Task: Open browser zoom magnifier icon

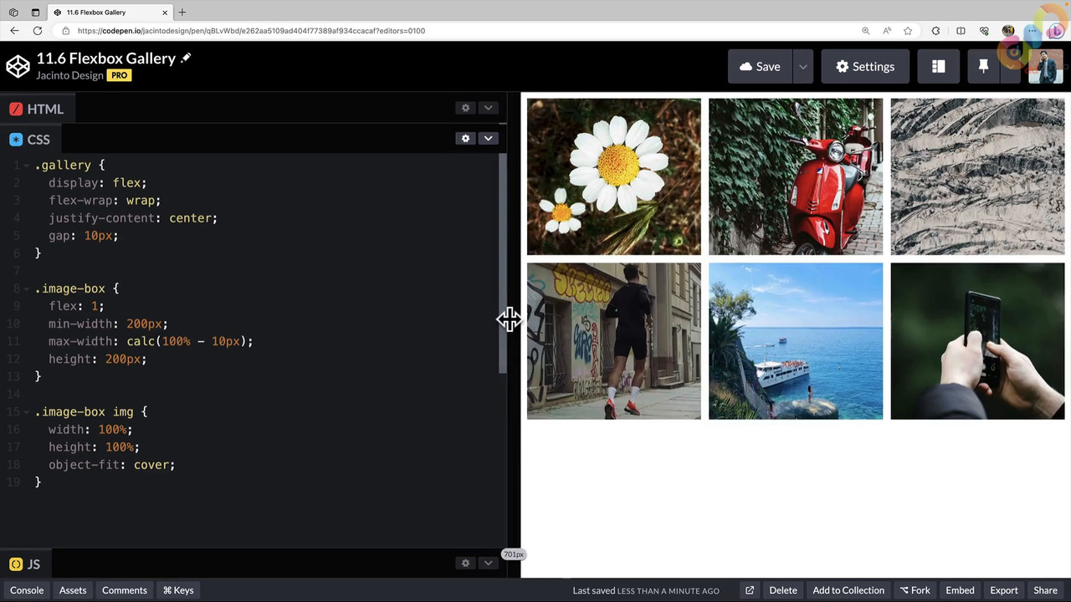Action: [x=865, y=31]
